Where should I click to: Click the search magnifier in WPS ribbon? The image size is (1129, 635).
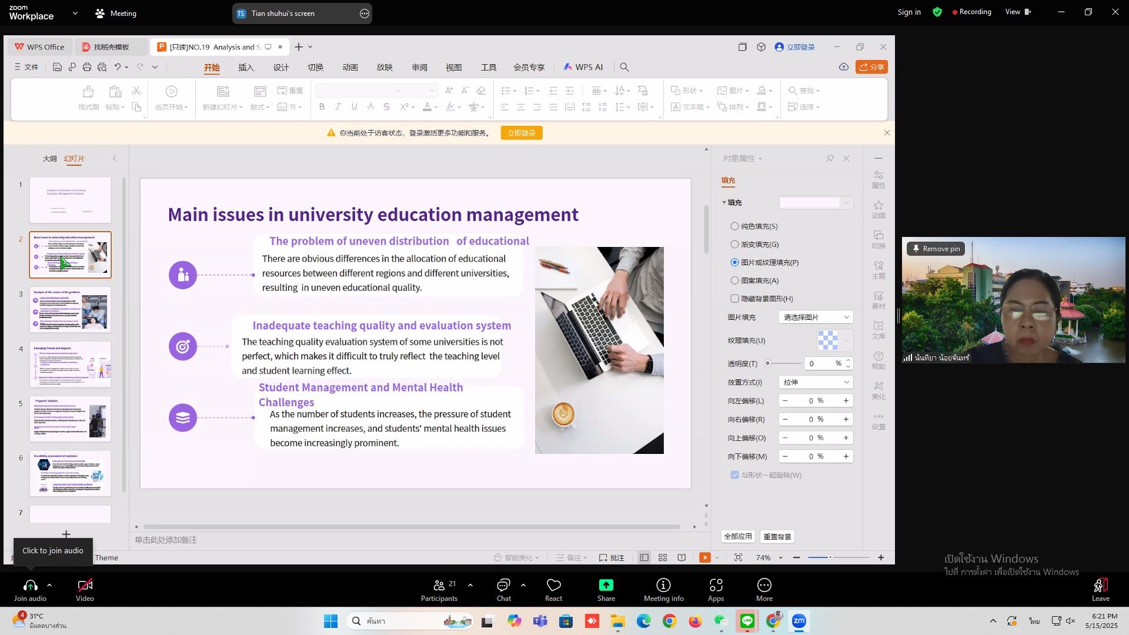tap(624, 67)
